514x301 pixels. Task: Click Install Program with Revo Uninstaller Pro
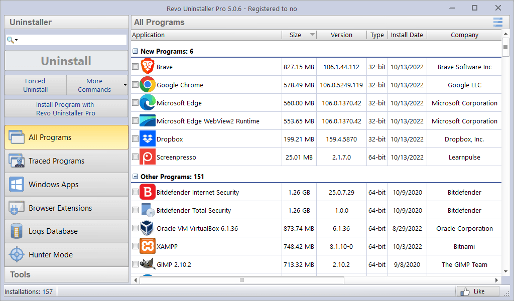tap(66, 108)
